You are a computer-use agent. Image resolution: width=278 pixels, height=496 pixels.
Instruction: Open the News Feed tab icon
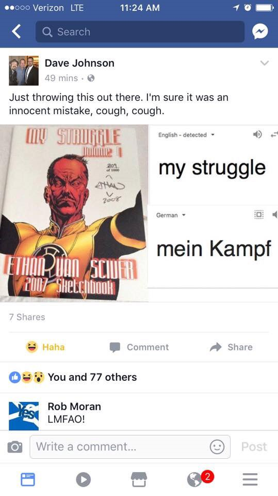pos(28,479)
